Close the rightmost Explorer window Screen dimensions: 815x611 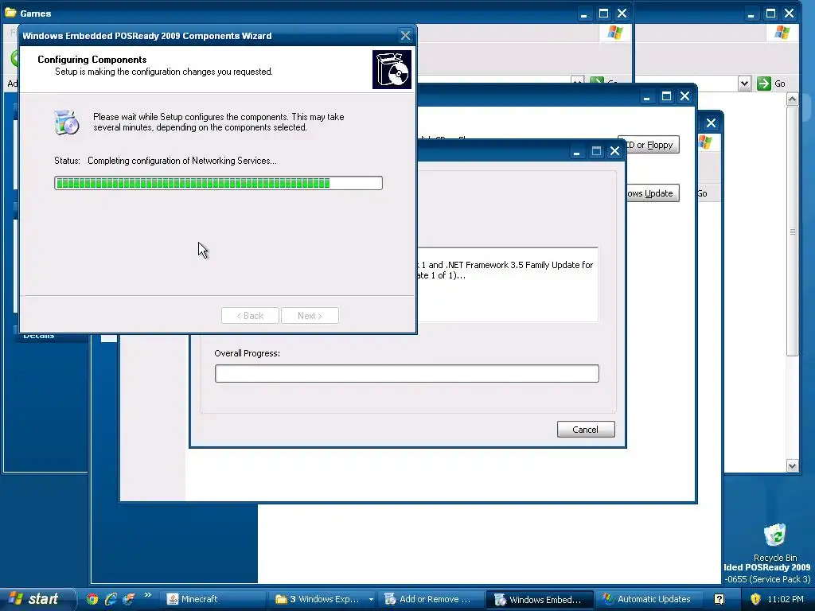pos(789,14)
